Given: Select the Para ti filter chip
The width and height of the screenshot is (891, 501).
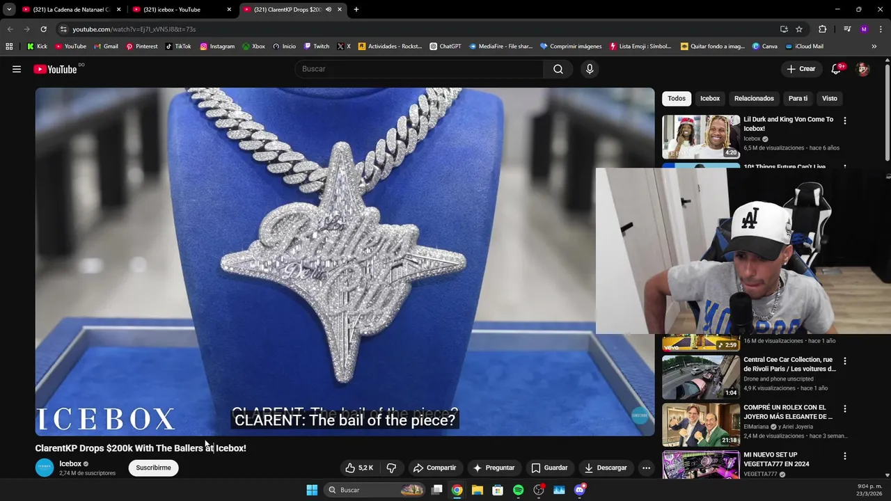Looking at the screenshot, I should coord(798,98).
